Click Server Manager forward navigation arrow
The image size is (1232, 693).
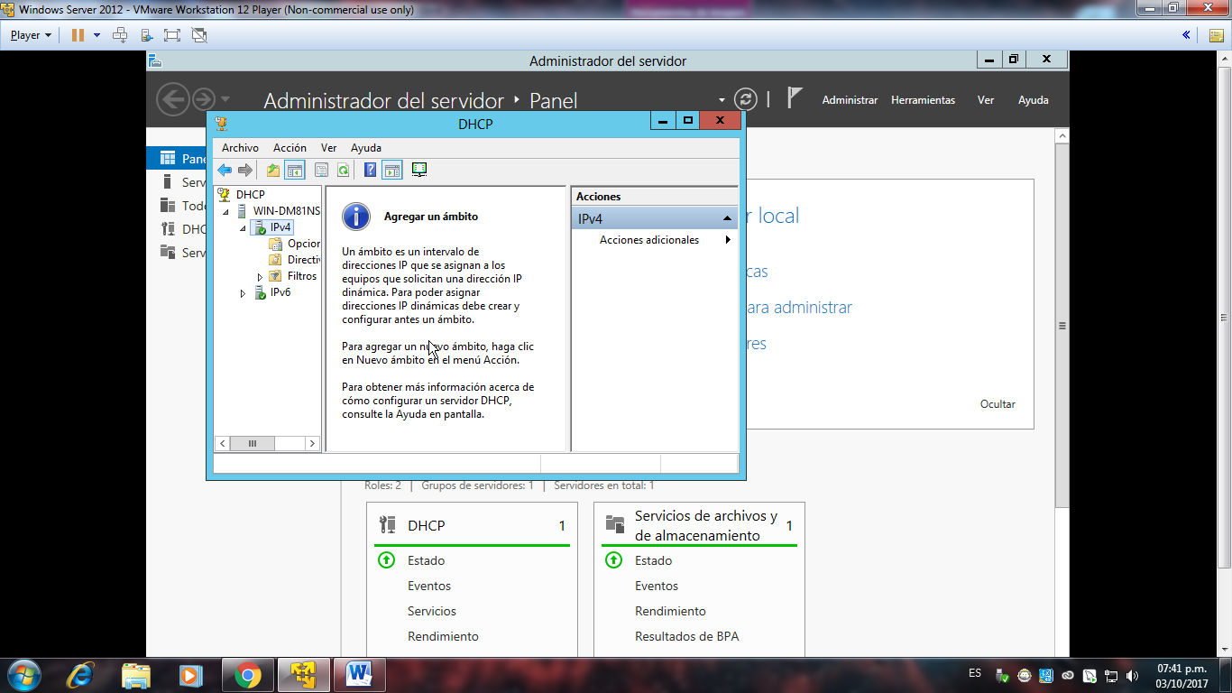[204, 99]
